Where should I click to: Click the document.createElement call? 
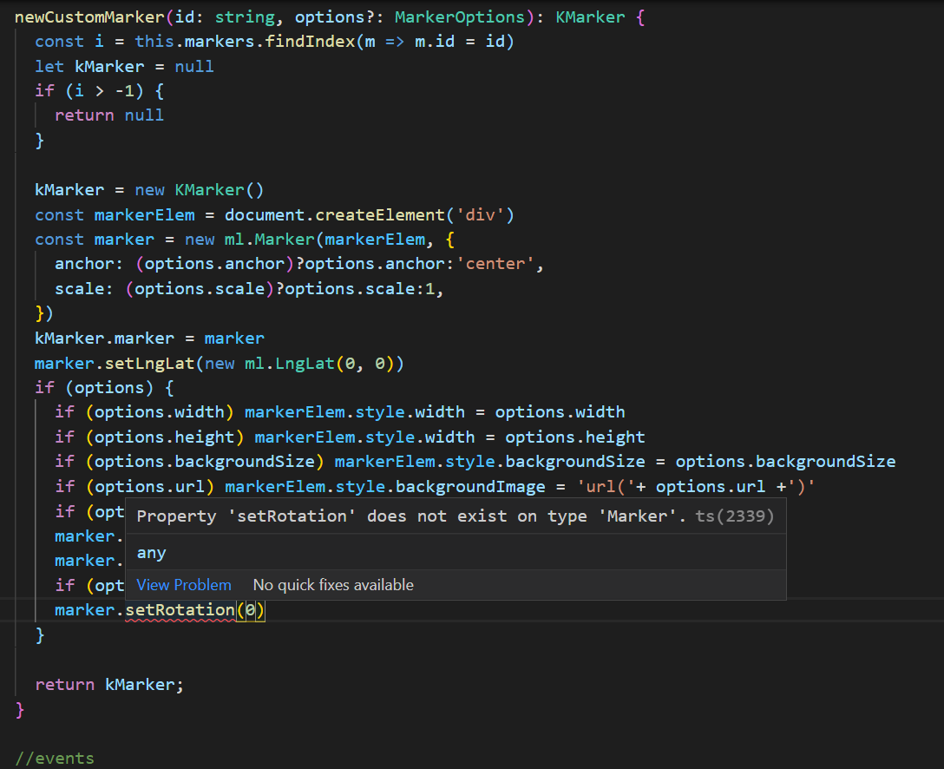pos(331,214)
